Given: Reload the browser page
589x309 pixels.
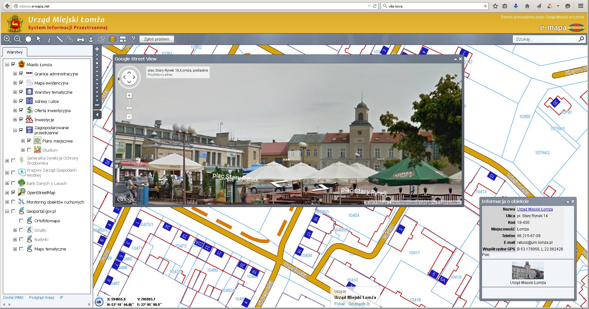Looking at the screenshot, I should pos(375,6).
